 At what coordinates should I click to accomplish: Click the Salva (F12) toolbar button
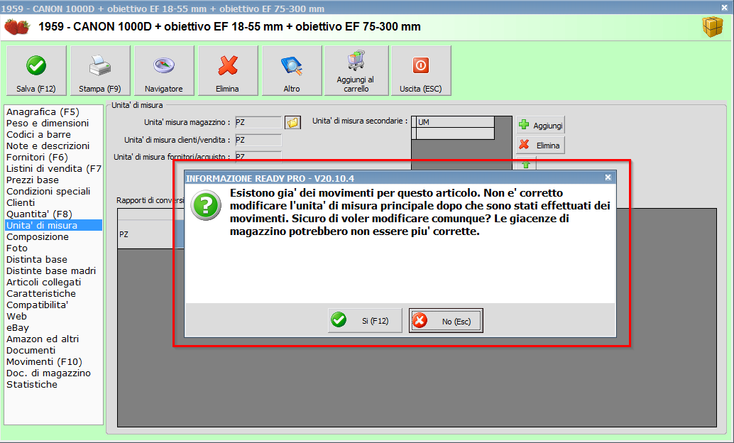[x=36, y=71]
